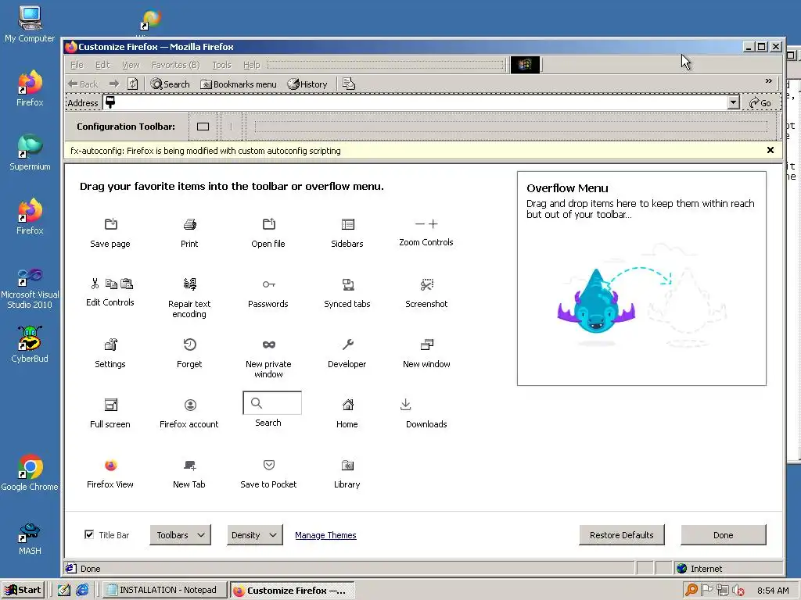Select the Passwords key icon
This screenshot has height=600, width=801.
point(269,284)
